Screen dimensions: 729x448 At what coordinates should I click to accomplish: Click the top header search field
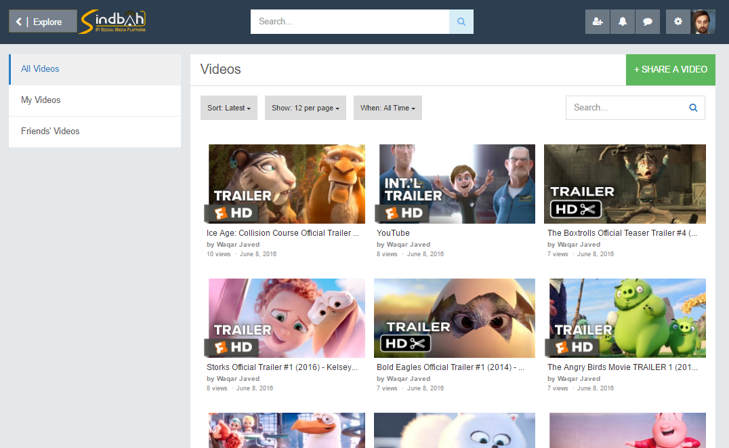click(x=350, y=22)
